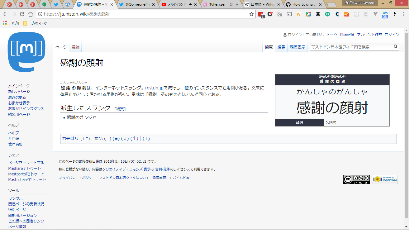
Task: Click the Creative Commons BY-NC-SA badge
Action: 356,179
